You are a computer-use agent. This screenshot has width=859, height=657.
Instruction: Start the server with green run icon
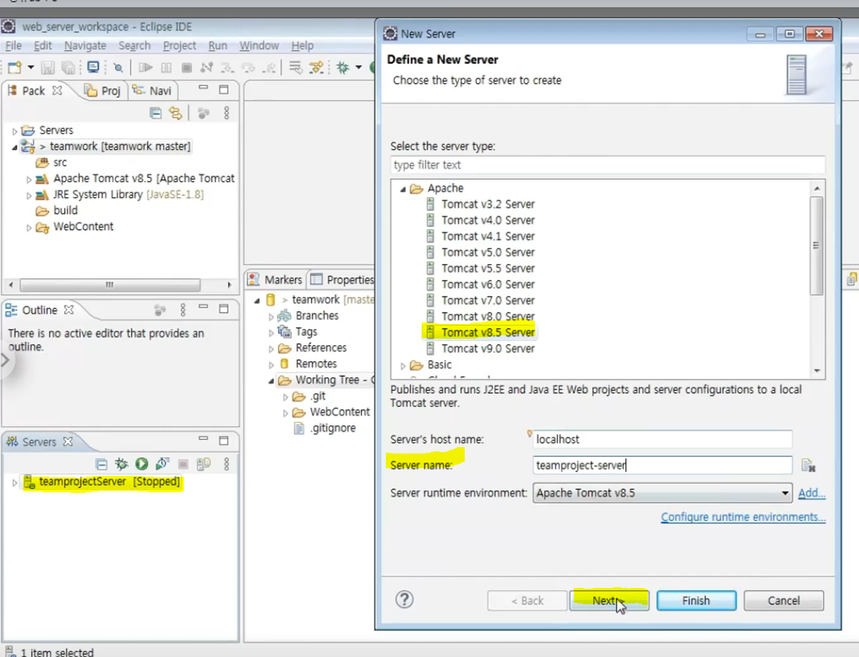click(x=142, y=464)
